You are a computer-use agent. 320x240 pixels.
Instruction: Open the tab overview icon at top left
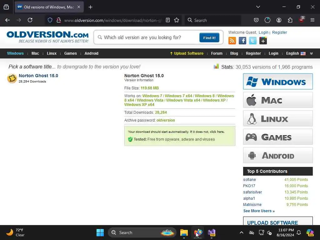[6, 7]
